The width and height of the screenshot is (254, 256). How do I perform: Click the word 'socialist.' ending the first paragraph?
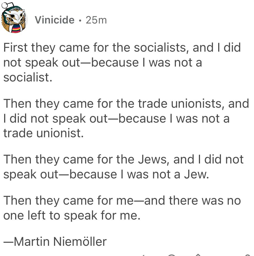(x=28, y=77)
